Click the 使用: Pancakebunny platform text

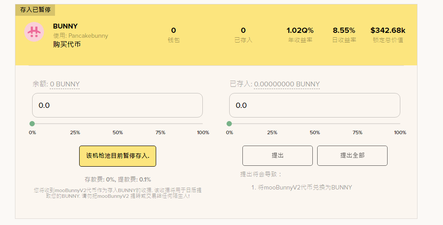pyautogui.click(x=81, y=36)
